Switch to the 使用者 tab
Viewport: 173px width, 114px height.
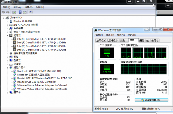click(155, 41)
